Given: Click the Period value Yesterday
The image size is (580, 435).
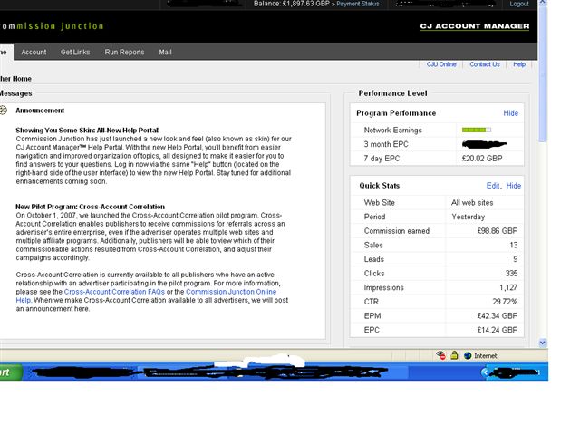Looking at the screenshot, I should (x=468, y=217).
